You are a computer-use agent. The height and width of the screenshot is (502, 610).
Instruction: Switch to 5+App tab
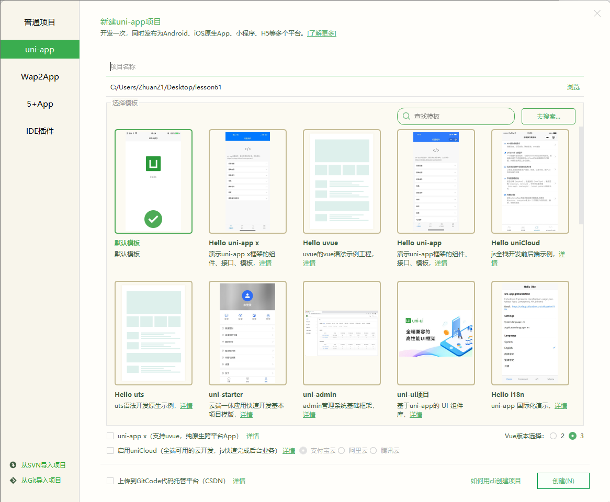40,104
